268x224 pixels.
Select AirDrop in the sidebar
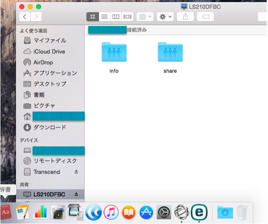coord(43,62)
